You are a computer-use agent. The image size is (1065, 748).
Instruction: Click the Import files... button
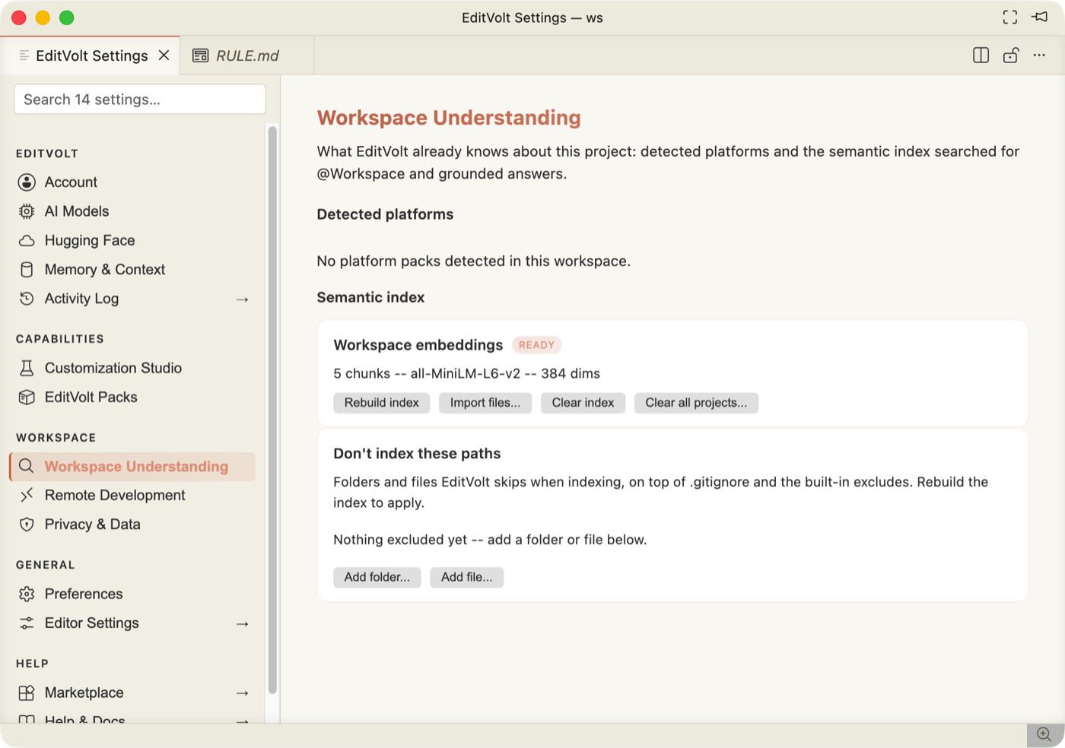tap(485, 403)
